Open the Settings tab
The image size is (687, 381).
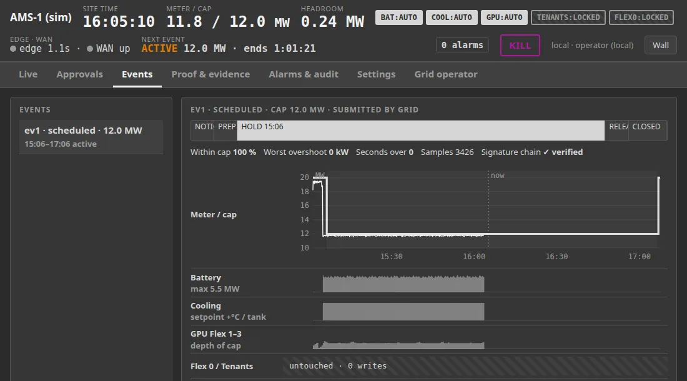[x=377, y=74]
